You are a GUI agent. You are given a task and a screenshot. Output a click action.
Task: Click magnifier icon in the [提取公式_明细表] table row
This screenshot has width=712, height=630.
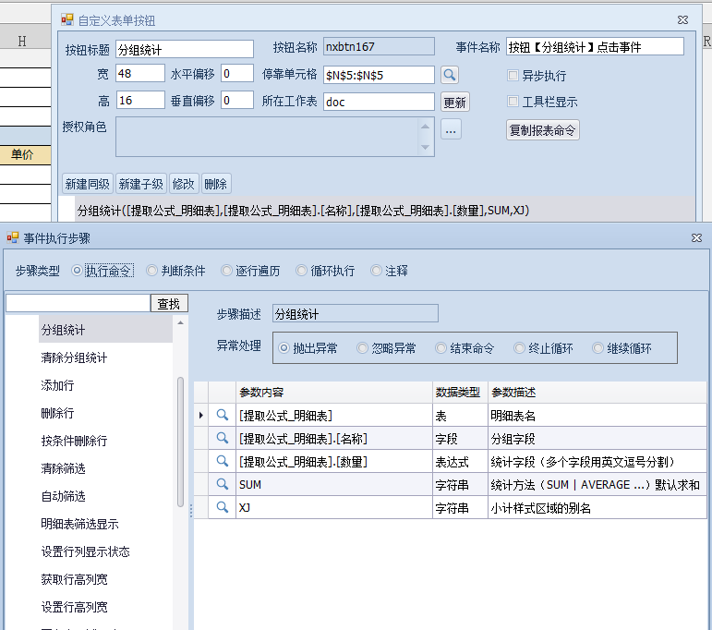tap(222, 416)
